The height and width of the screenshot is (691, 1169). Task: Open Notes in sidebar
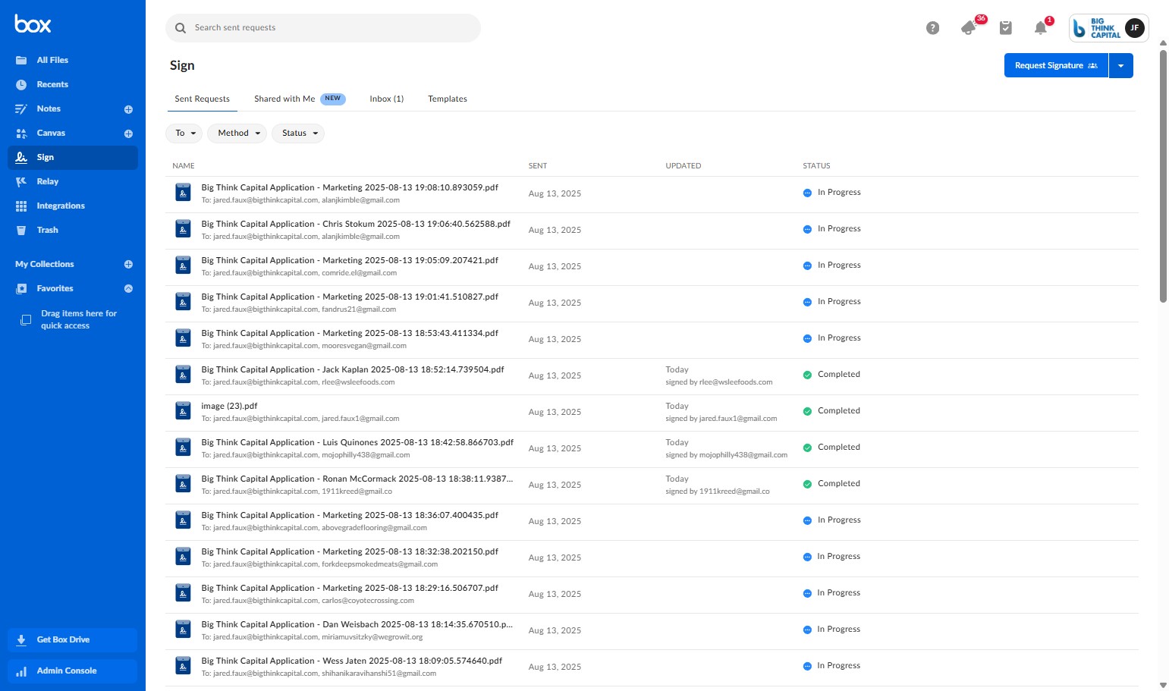49,108
